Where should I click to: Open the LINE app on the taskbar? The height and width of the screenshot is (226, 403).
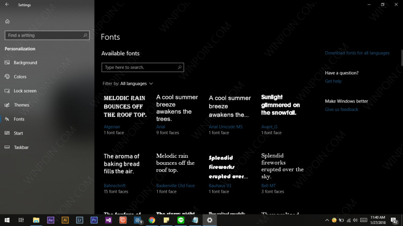[181, 220]
